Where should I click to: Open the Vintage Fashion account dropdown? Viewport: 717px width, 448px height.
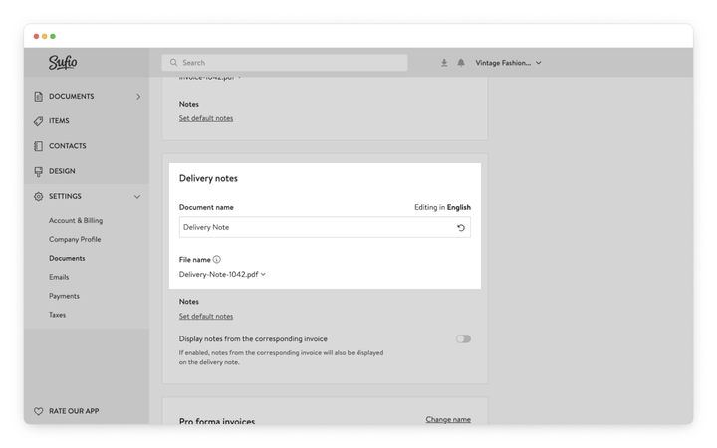pyautogui.click(x=508, y=63)
